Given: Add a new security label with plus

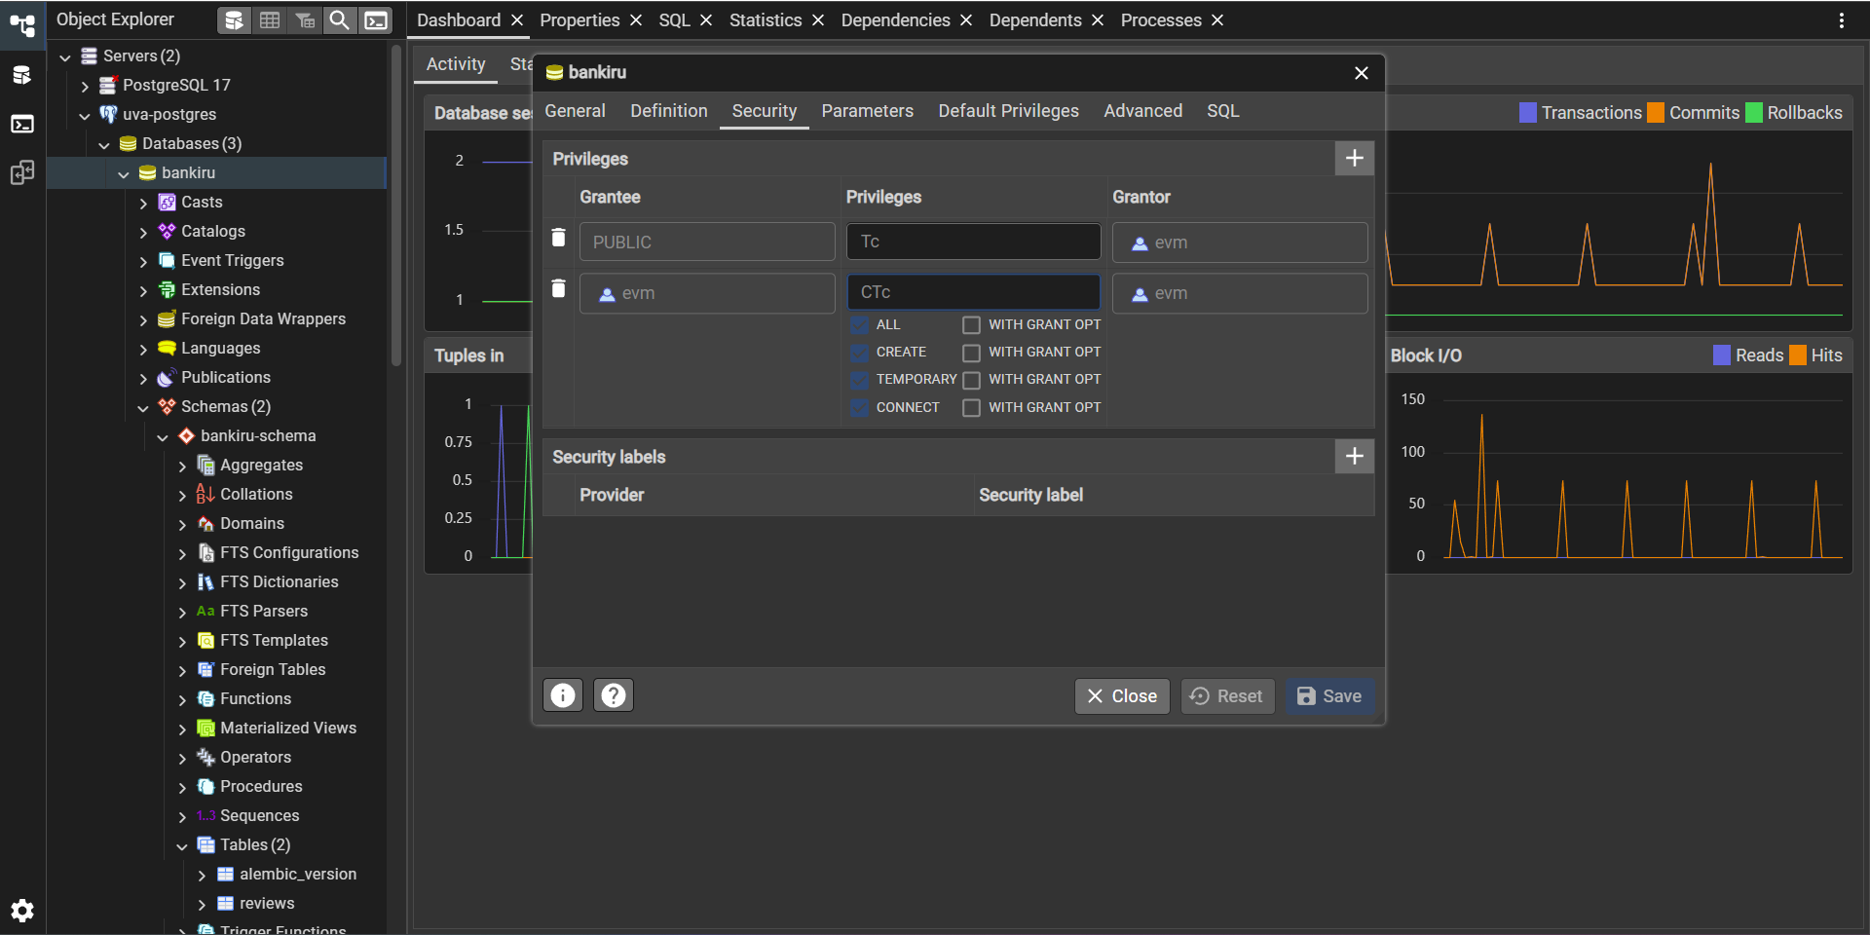Looking at the screenshot, I should [x=1354, y=456].
